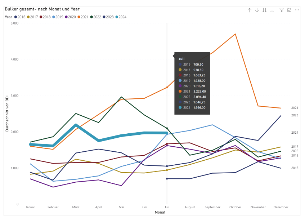
Task: Open the chart in focus mode
Action: point(289,10)
